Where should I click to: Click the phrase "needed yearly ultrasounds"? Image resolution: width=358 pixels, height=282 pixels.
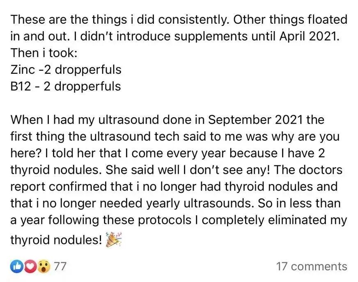[214, 204]
